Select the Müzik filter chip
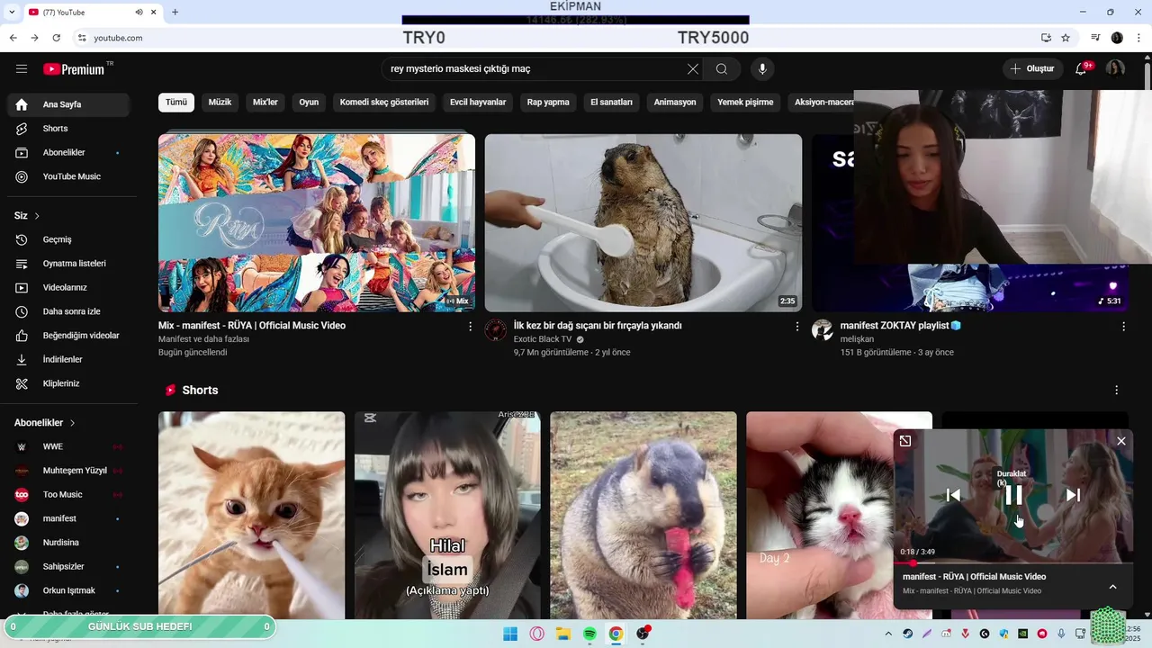The width and height of the screenshot is (1152, 648). tap(220, 103)
